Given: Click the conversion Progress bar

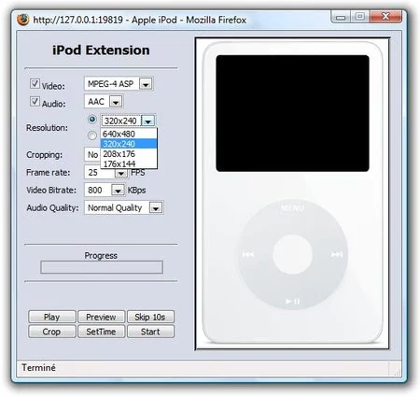Looking at the screenshot, I should pyautogui.click(x=102, y=267).
